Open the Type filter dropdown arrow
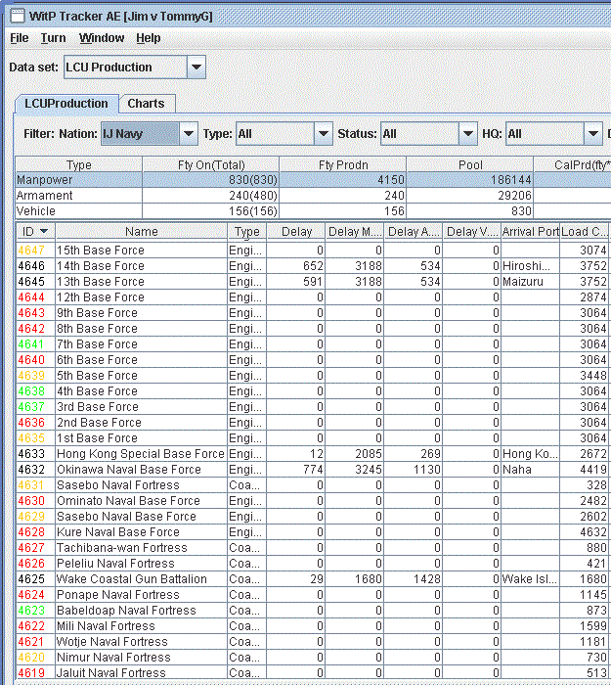611x685 pixels. pyautogui.click(x=324, y=134)
